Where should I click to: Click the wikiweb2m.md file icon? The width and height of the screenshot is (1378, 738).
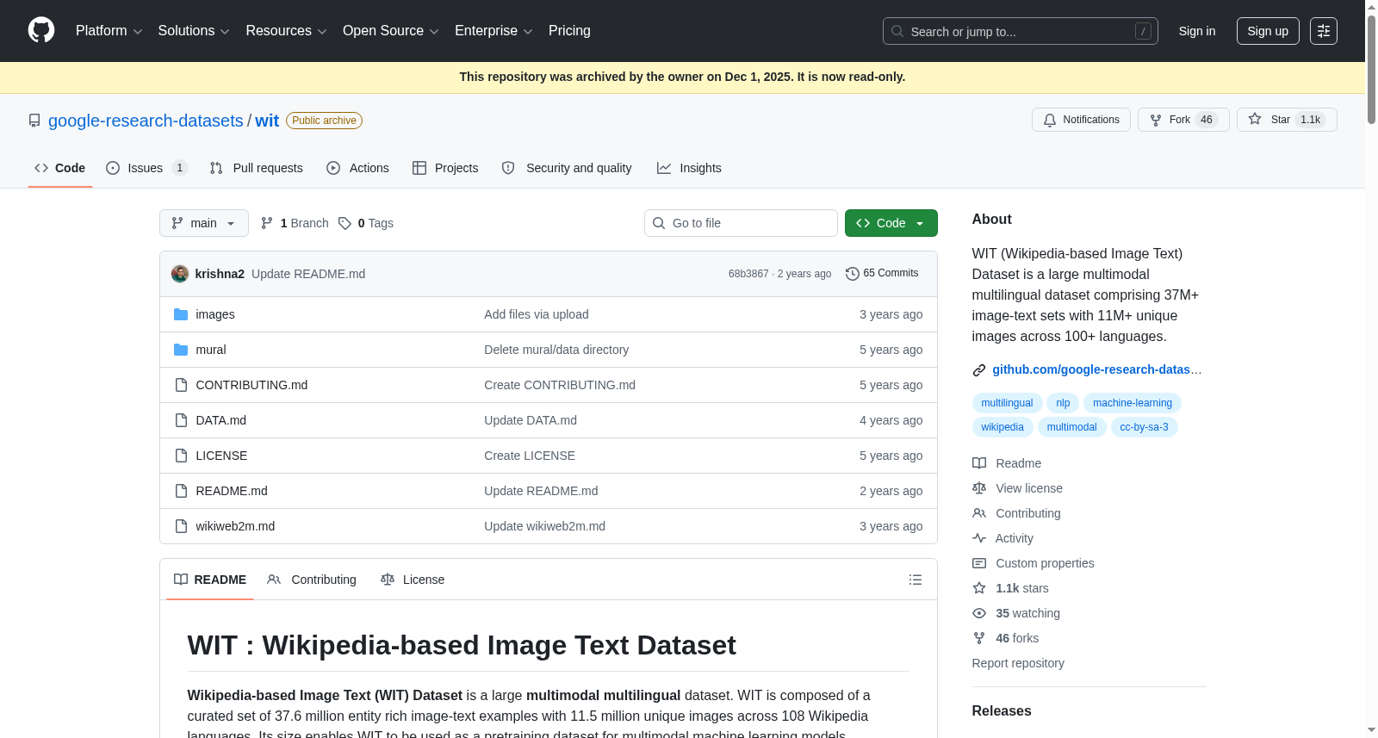pyautogui.click(x=181, y=526)
